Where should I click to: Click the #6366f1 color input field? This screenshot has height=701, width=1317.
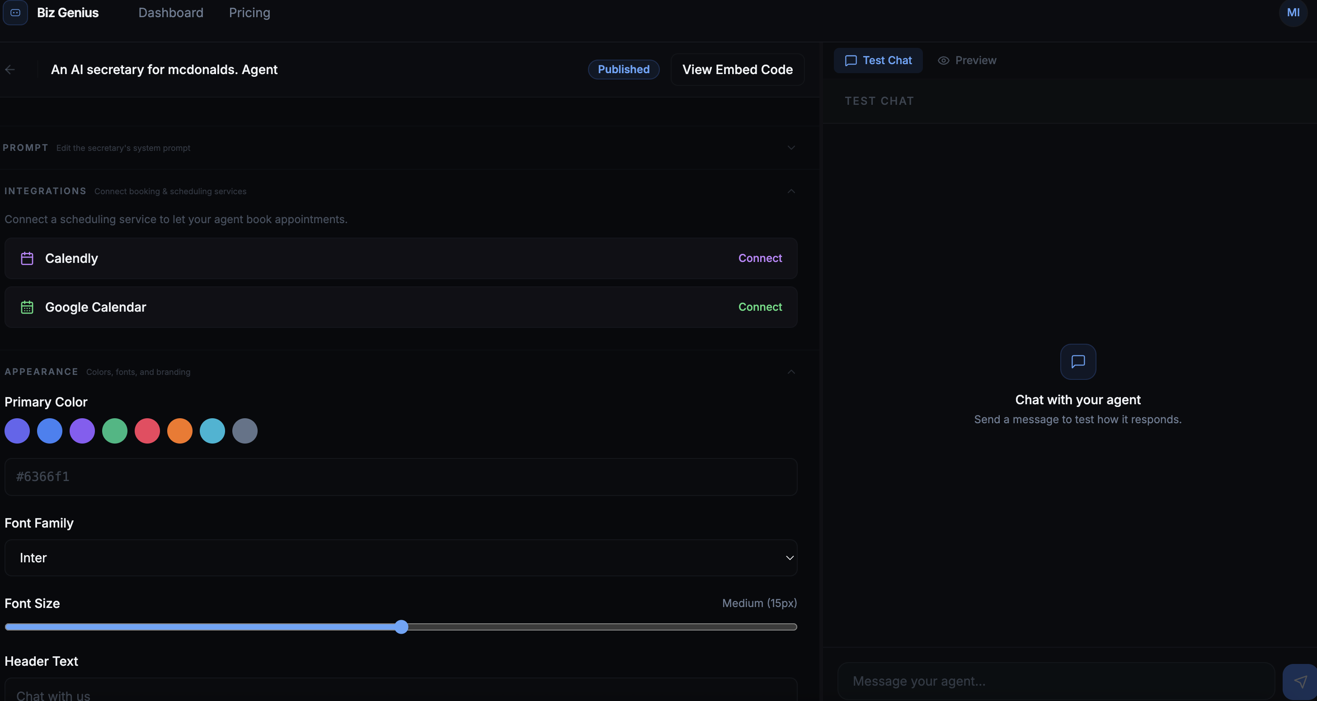[x=400, y=476]
